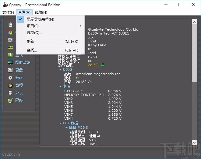Minimize the Speccy window

(166, 5)
